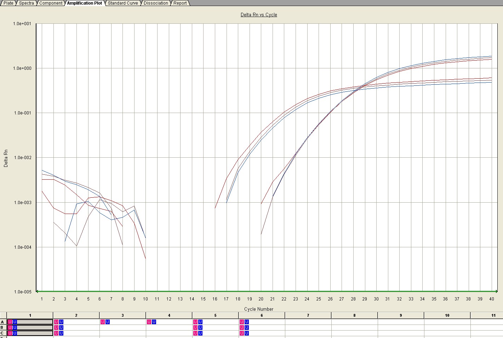Click the green threshold line on plot
The image size is (503, 338).
[267, 291]
